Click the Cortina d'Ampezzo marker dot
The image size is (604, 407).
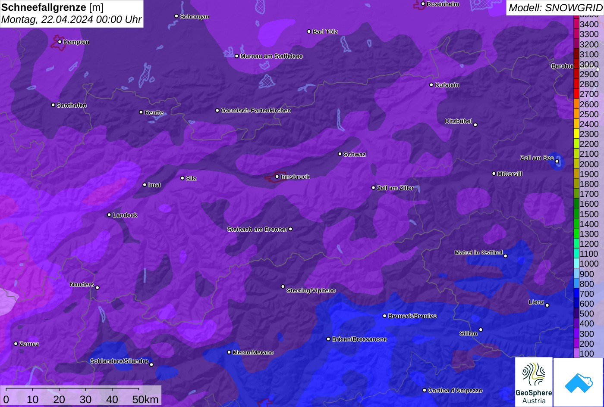[x=424, y=390]
